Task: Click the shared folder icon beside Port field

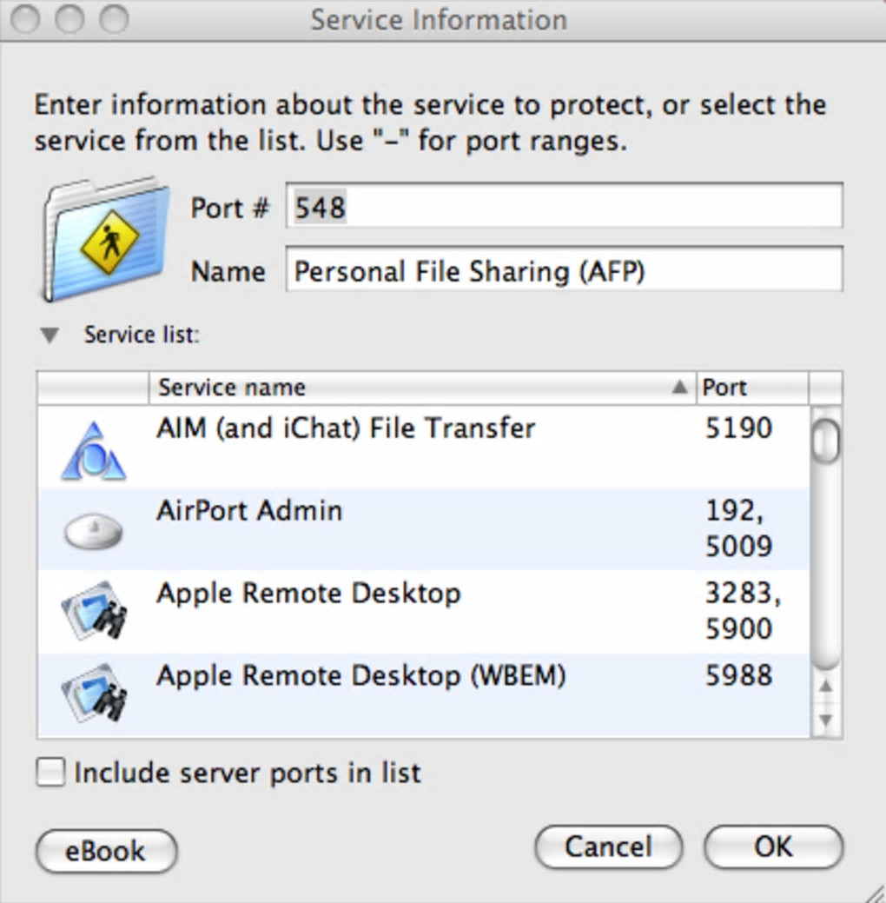Action: click(x=106, y=238)
